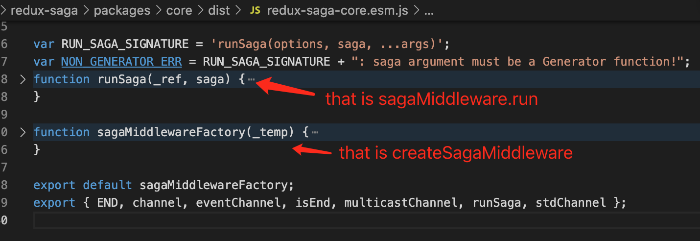This screenshot has width=700, height=241.
Task: Open the packages breadcrumb segment
Action: (x=122, y=10)
